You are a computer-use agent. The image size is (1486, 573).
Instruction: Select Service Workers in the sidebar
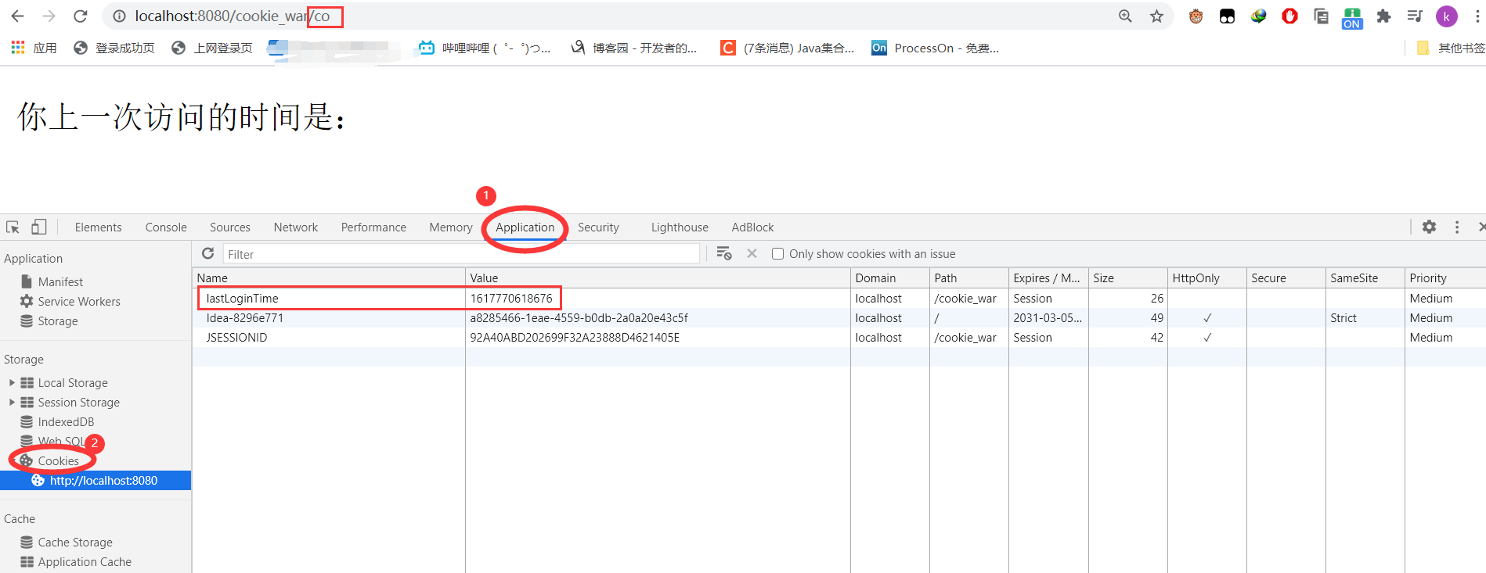tap(79, 302)
